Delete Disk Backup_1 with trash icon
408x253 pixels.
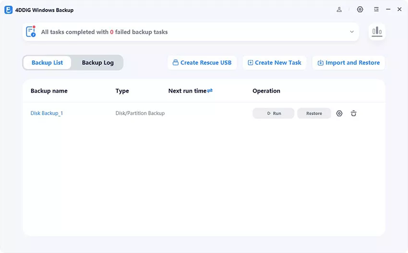pos(354,113)
